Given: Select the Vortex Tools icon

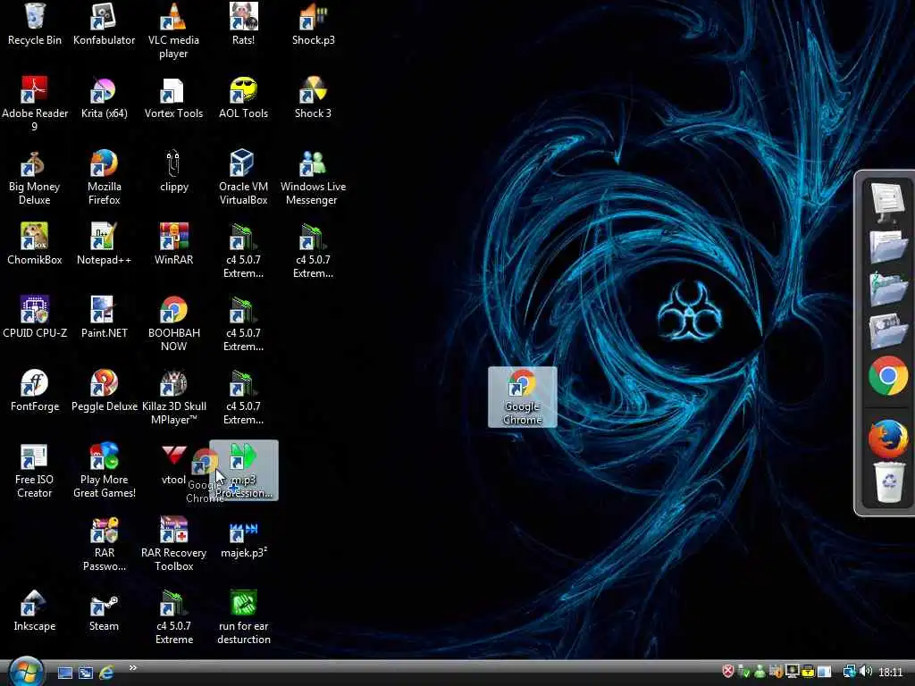Looking at the screenshot, I should tap(173, 97).
